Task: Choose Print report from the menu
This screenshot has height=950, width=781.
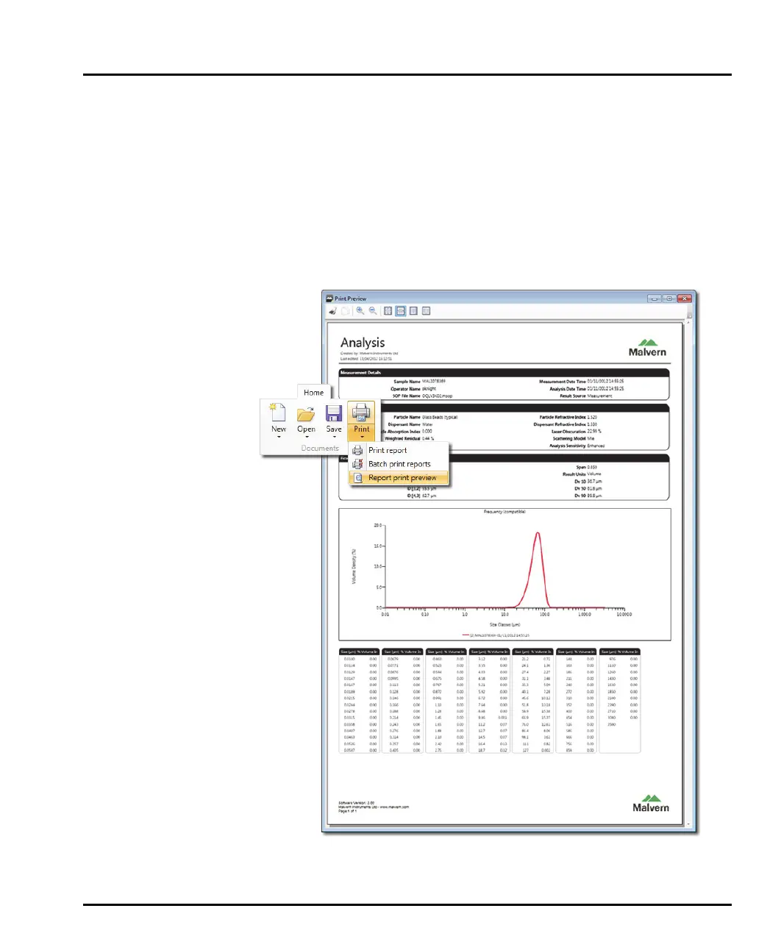Action: (399, 450)
